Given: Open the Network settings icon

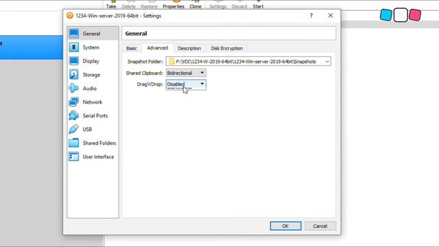Looking at the screenshot, I should point(74,102).
